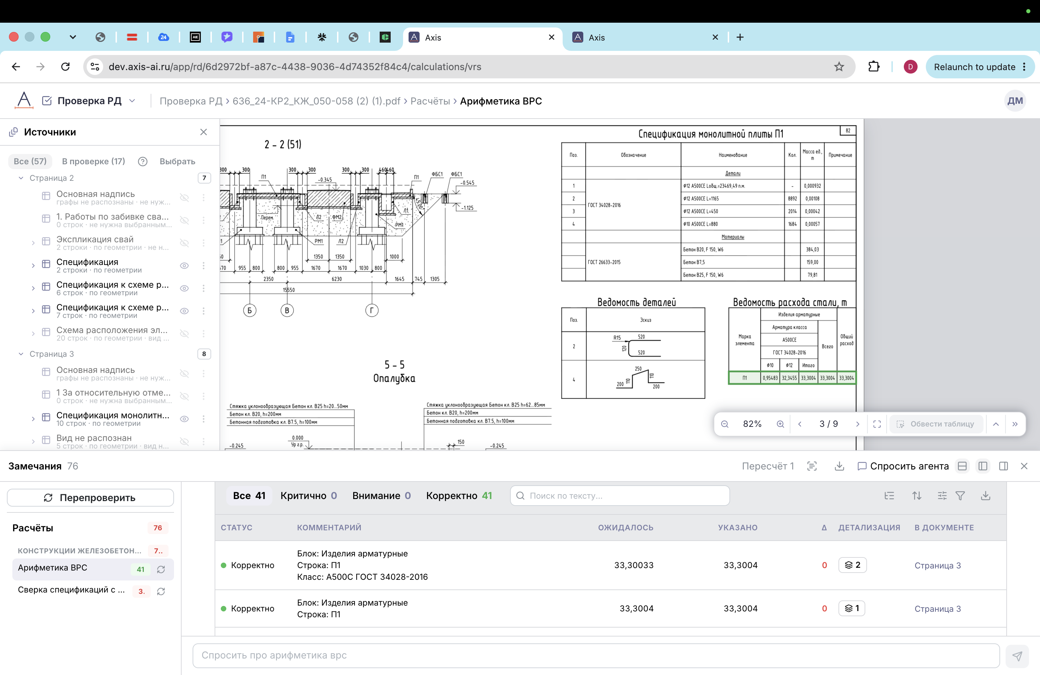Open the Проверка РД dropdown
The width and height of the screenshot is (1040, 675).
point(132,101)
